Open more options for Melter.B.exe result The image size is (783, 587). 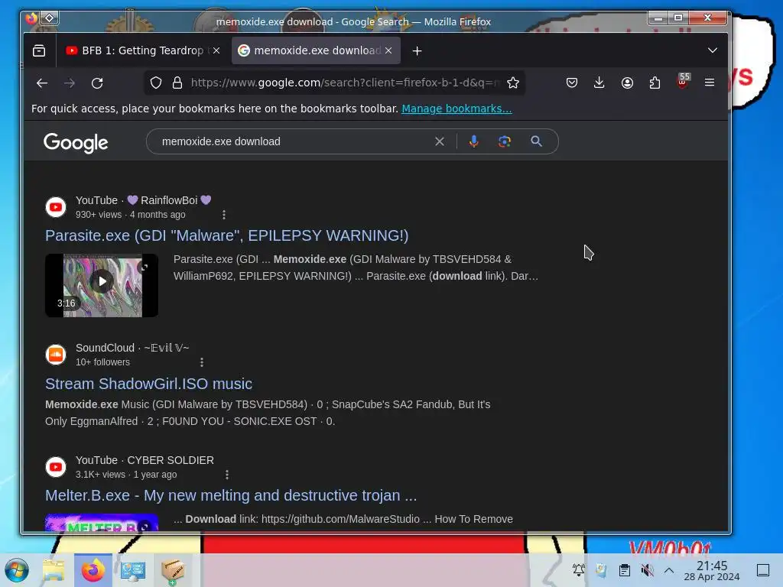click(x=227, y=475)
